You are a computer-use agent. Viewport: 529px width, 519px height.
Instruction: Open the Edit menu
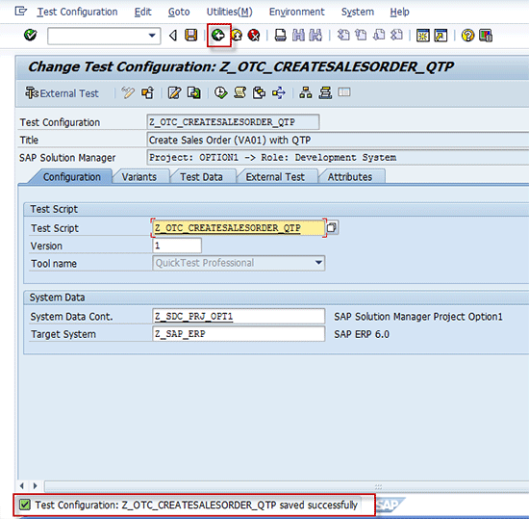[x=142, y=12]
